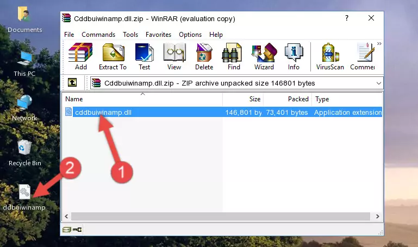The image size is (418, 247).
Task: Sort by Type column header
Action: (x=347, y=99)
